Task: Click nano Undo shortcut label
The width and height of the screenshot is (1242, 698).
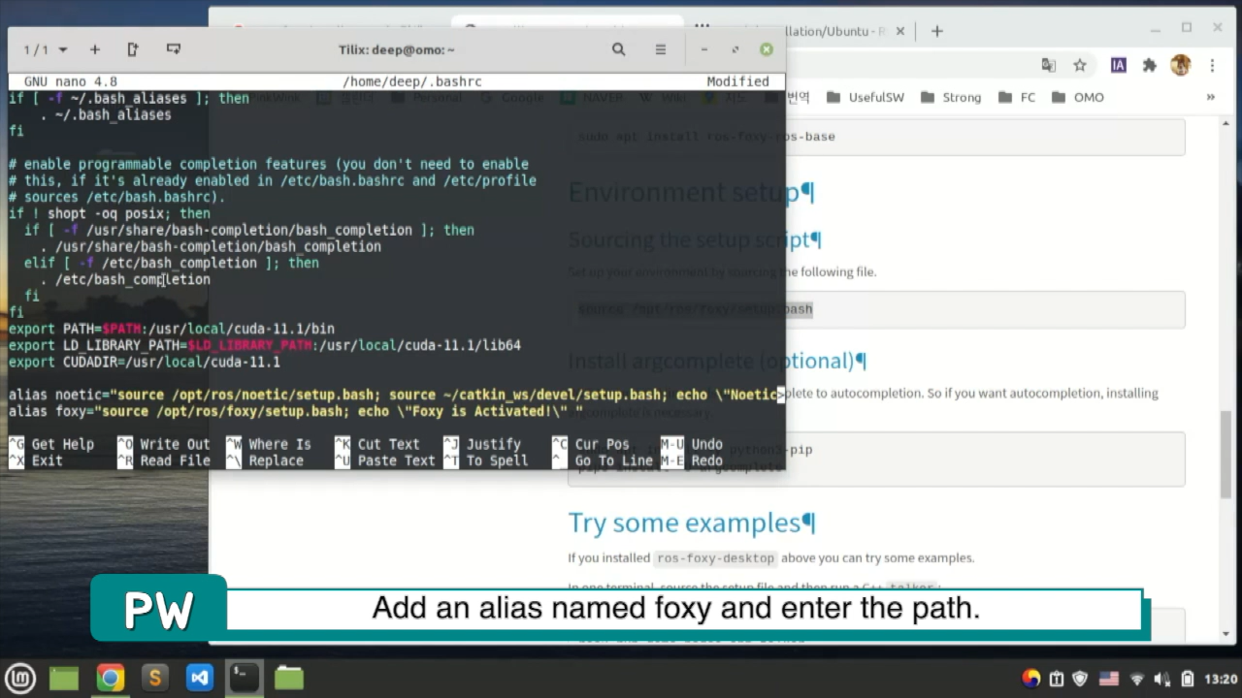Action: (706, 444)
